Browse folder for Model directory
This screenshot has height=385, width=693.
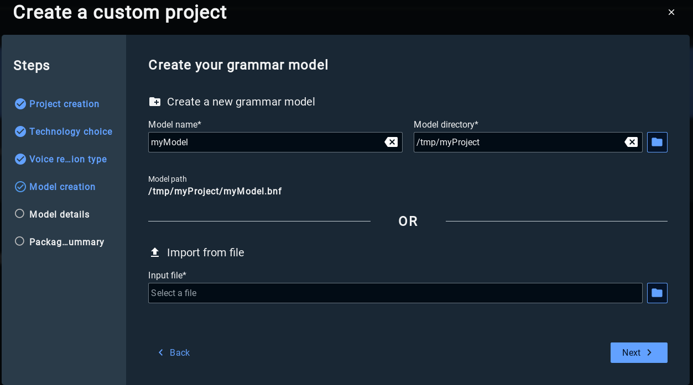(x=657, y=142)
